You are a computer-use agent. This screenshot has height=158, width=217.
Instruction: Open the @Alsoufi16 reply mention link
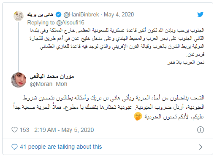(70, 22)
